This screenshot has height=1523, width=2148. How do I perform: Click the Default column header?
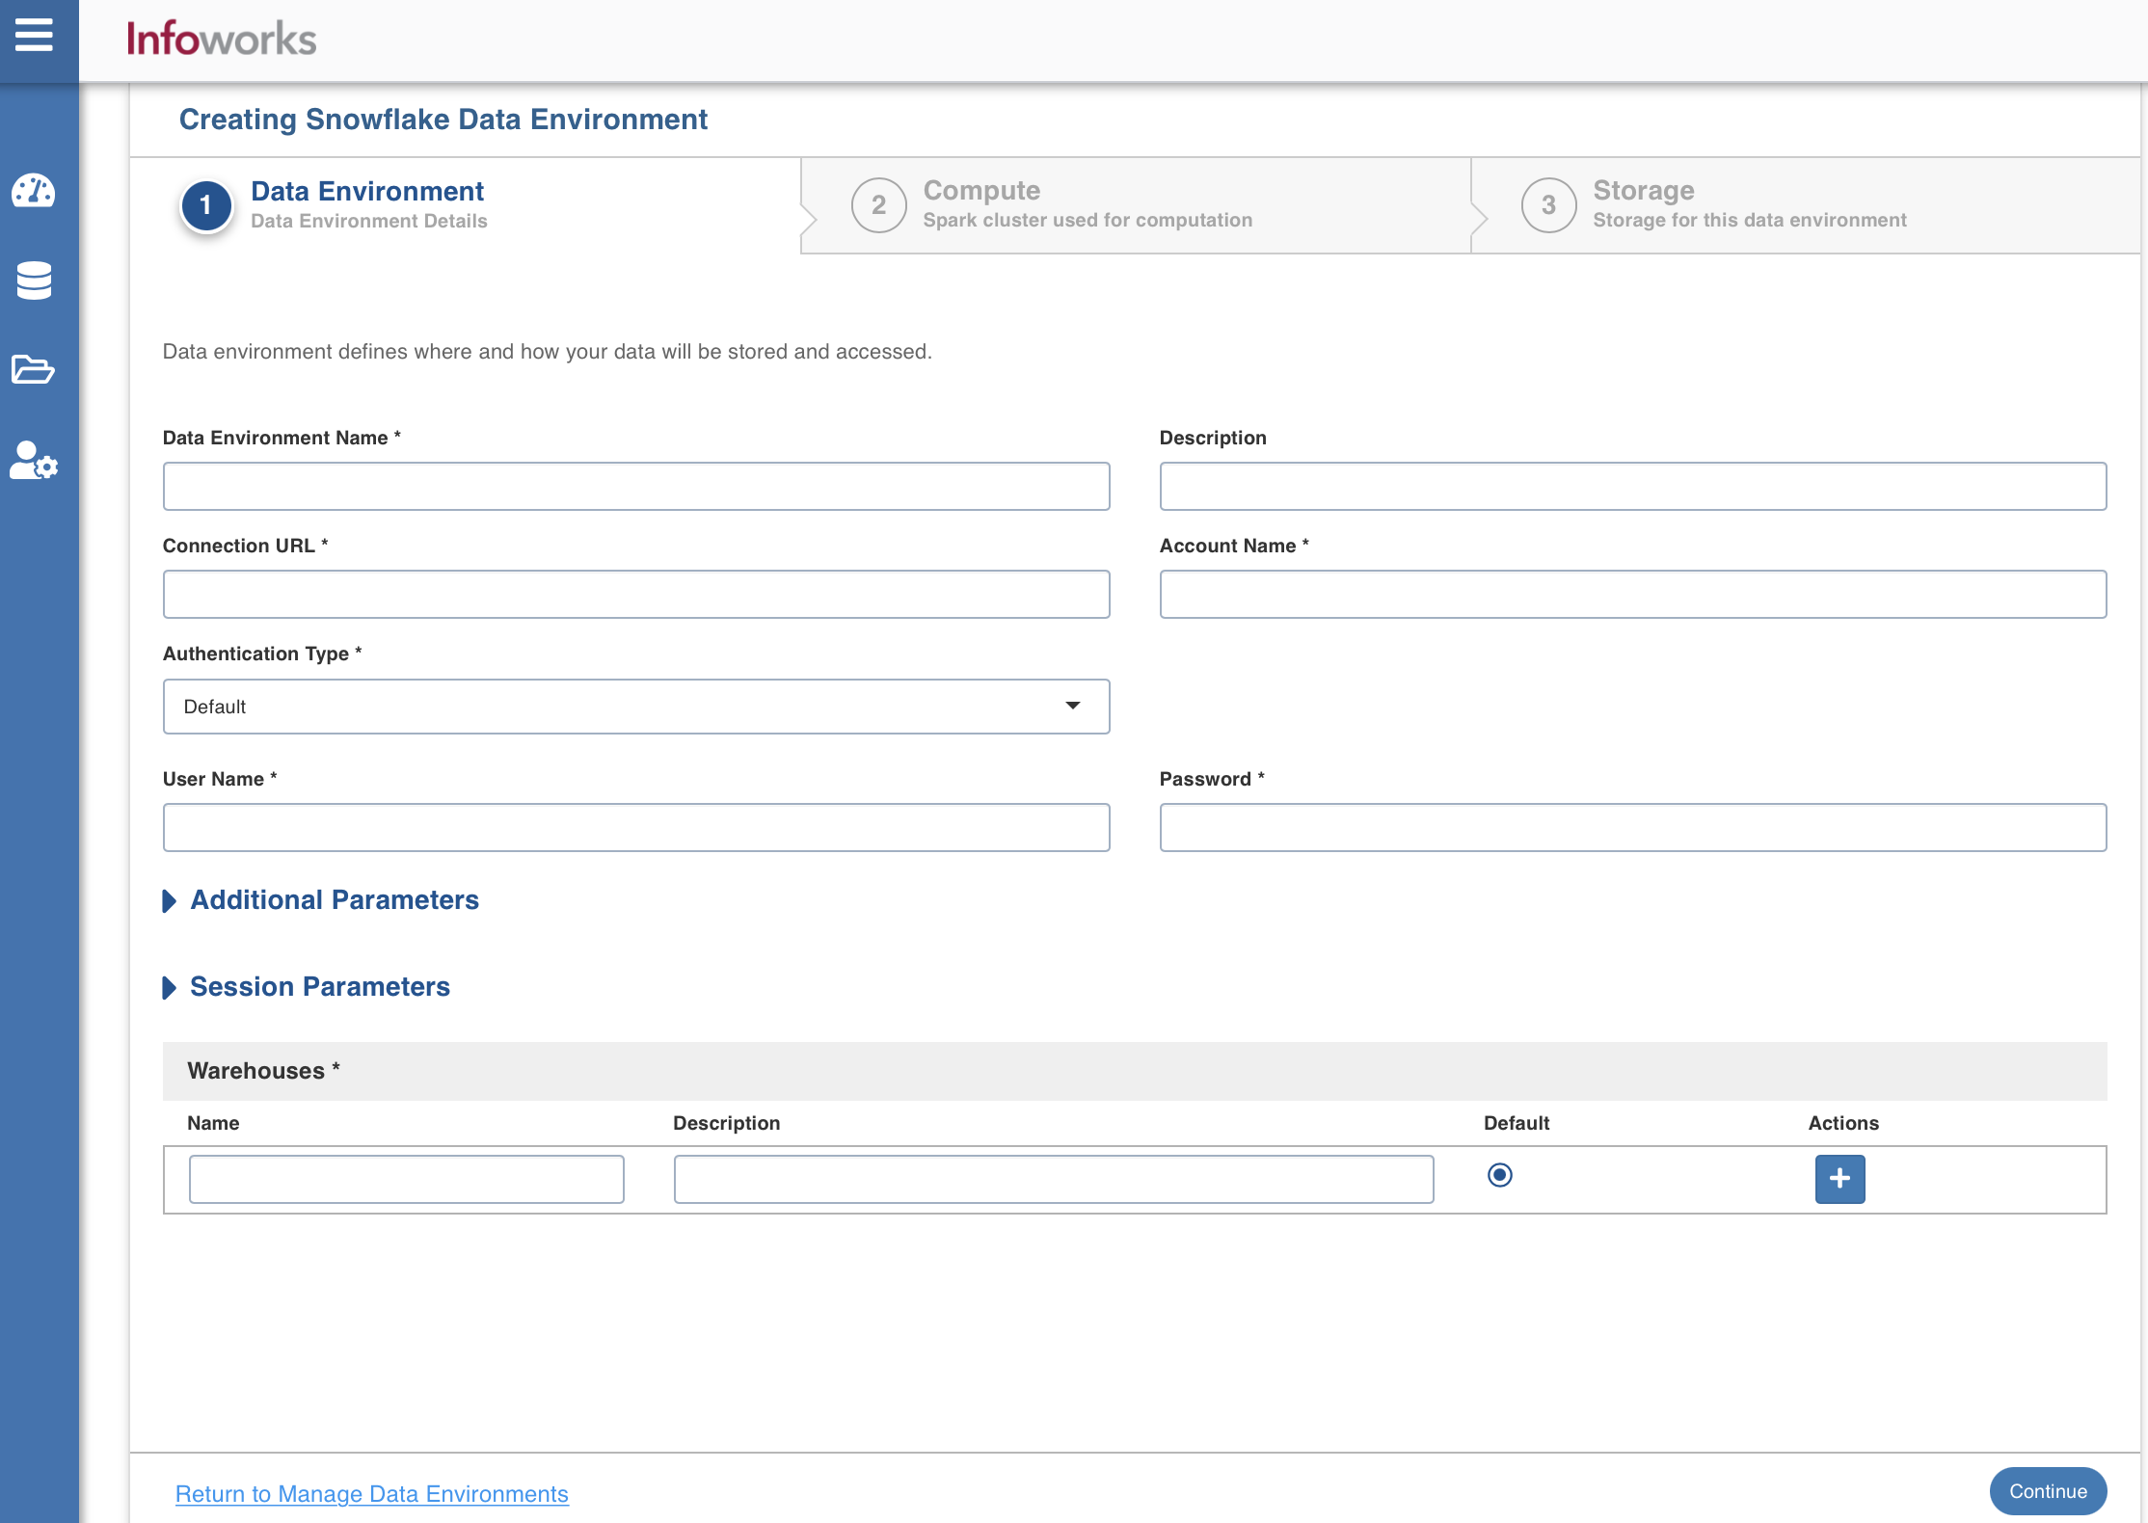(x=1517, y=1123)
